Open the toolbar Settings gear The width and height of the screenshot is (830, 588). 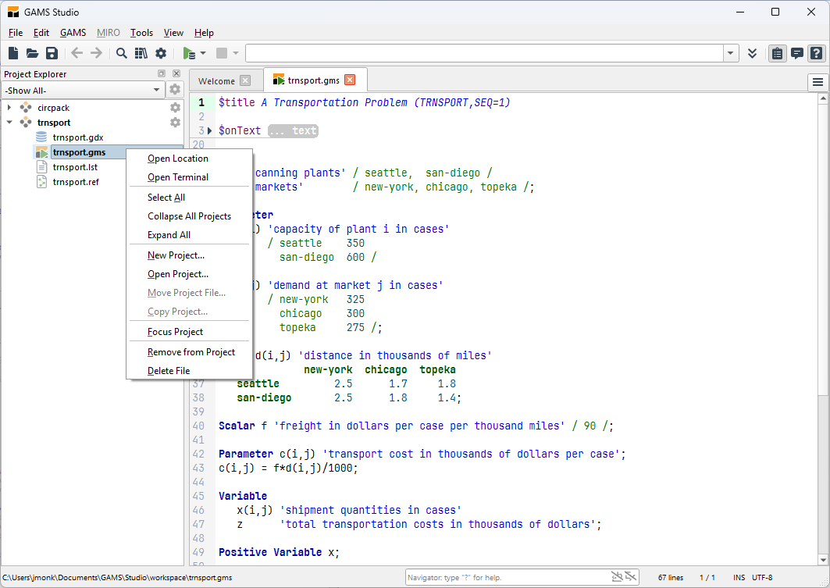161,53
